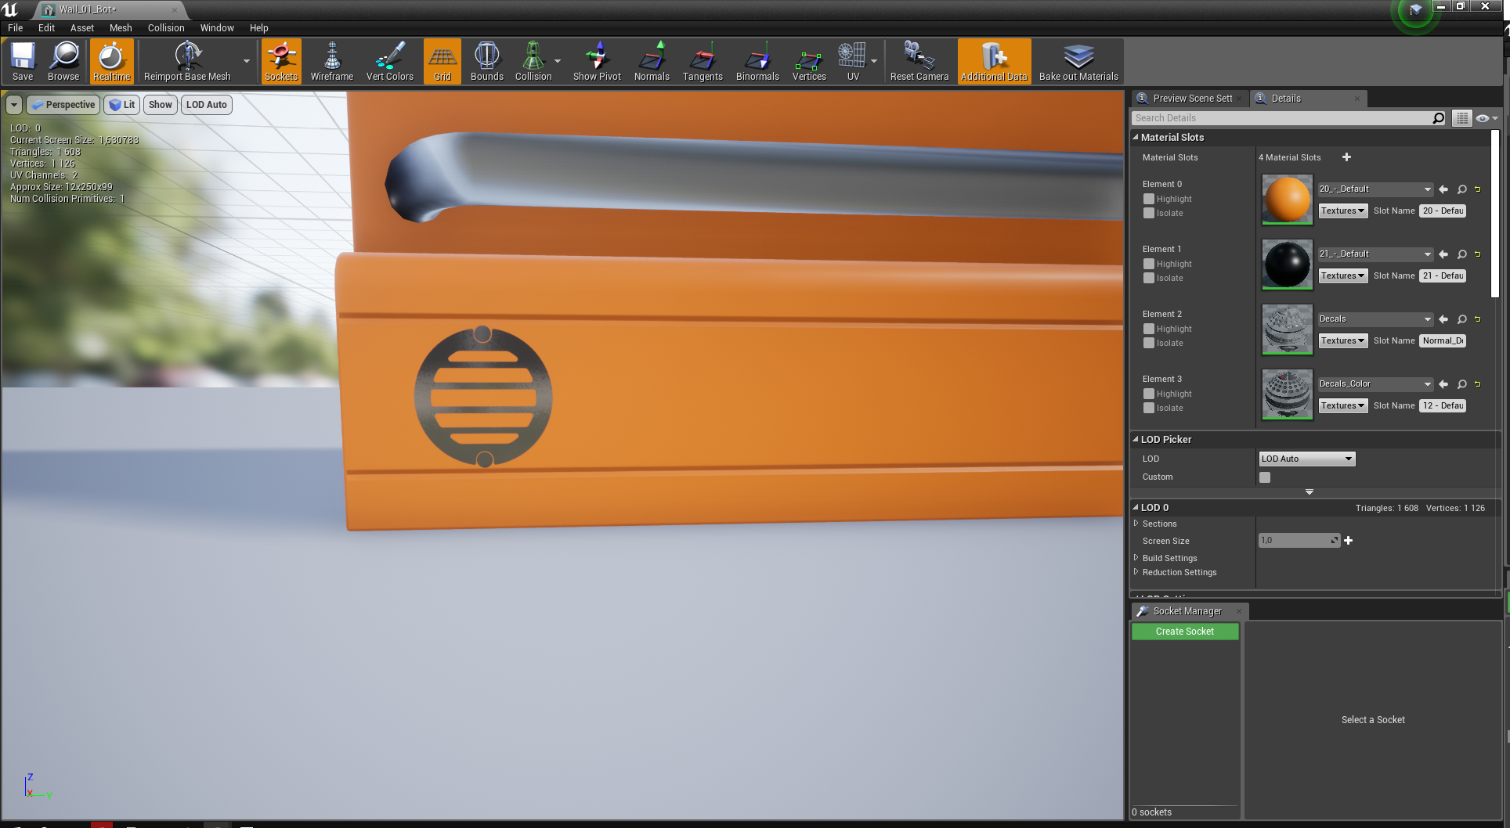
Task: Reimport Base Mesh
Action: click(x=187, y=61)
